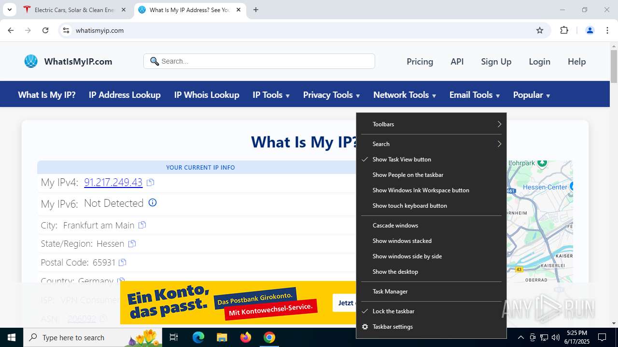
Task: Open the Pricing page
Action: point(420,62)
